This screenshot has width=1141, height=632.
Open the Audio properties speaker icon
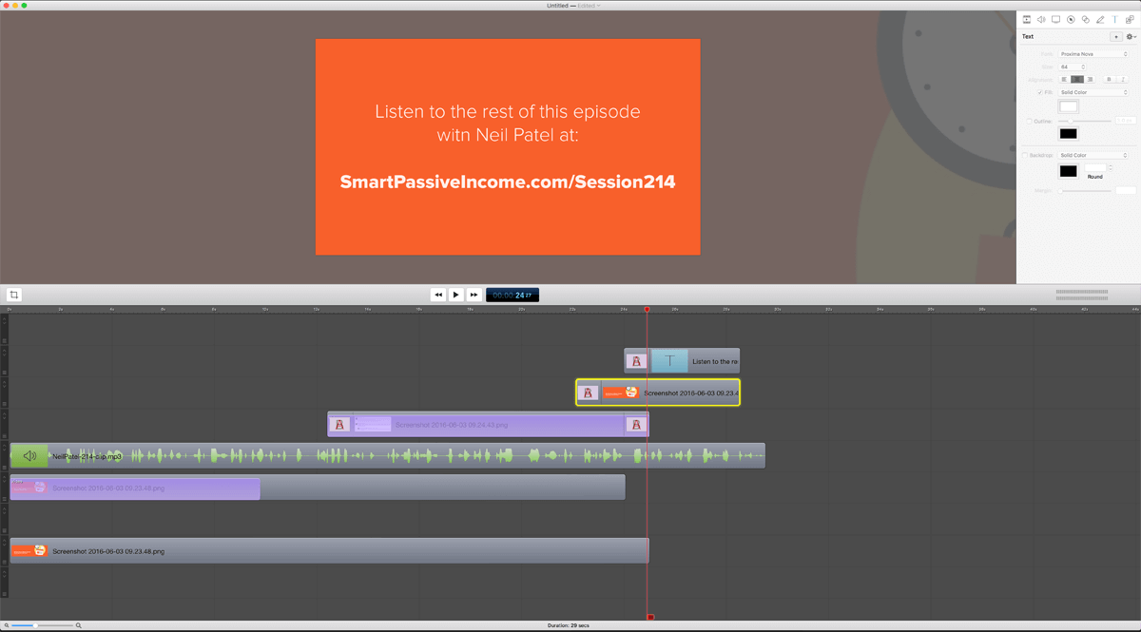pos(1041,19)
